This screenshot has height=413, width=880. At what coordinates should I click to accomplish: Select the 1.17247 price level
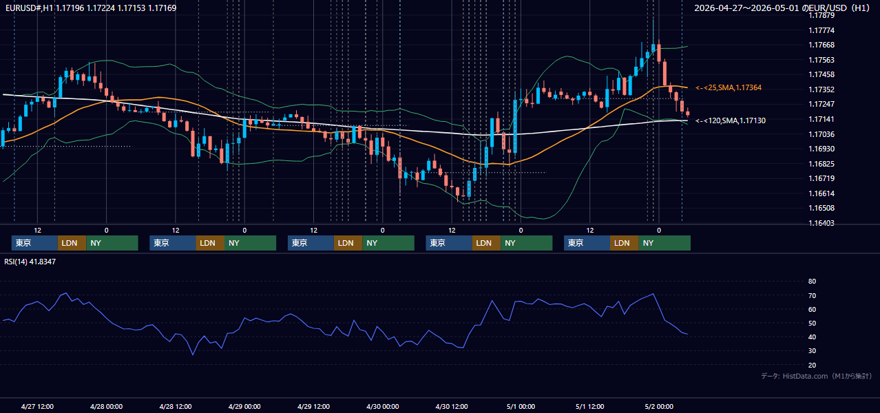tap(821, 104)
